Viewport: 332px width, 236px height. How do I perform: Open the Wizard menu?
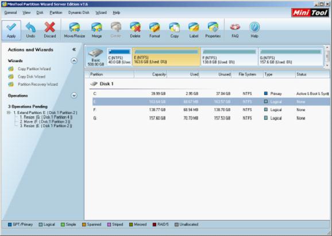pos(101,13)
